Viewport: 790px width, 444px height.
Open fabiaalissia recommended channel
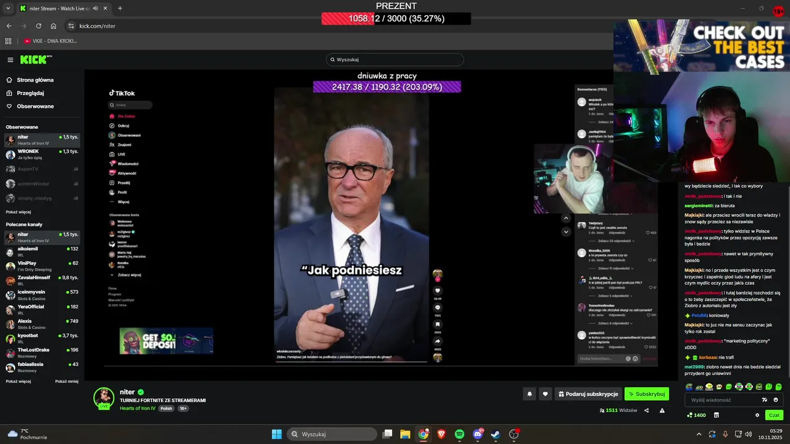coord(42,367)
